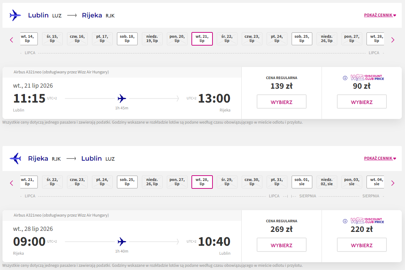The image size is (405, 270).
Task: Select return Wizz Discount Club 220 zł fare
Action: (x=362, y=245)
